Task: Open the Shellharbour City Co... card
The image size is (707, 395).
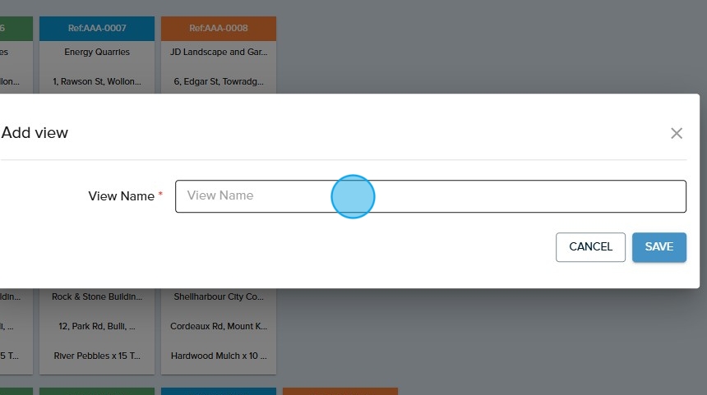Action: (x=219, y=296)
